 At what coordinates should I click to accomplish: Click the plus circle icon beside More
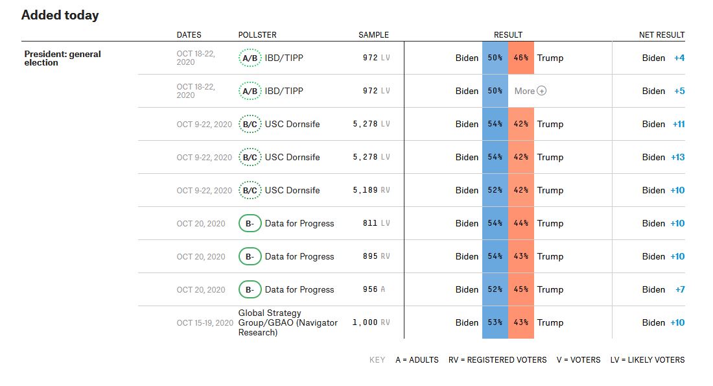(542, 91)
